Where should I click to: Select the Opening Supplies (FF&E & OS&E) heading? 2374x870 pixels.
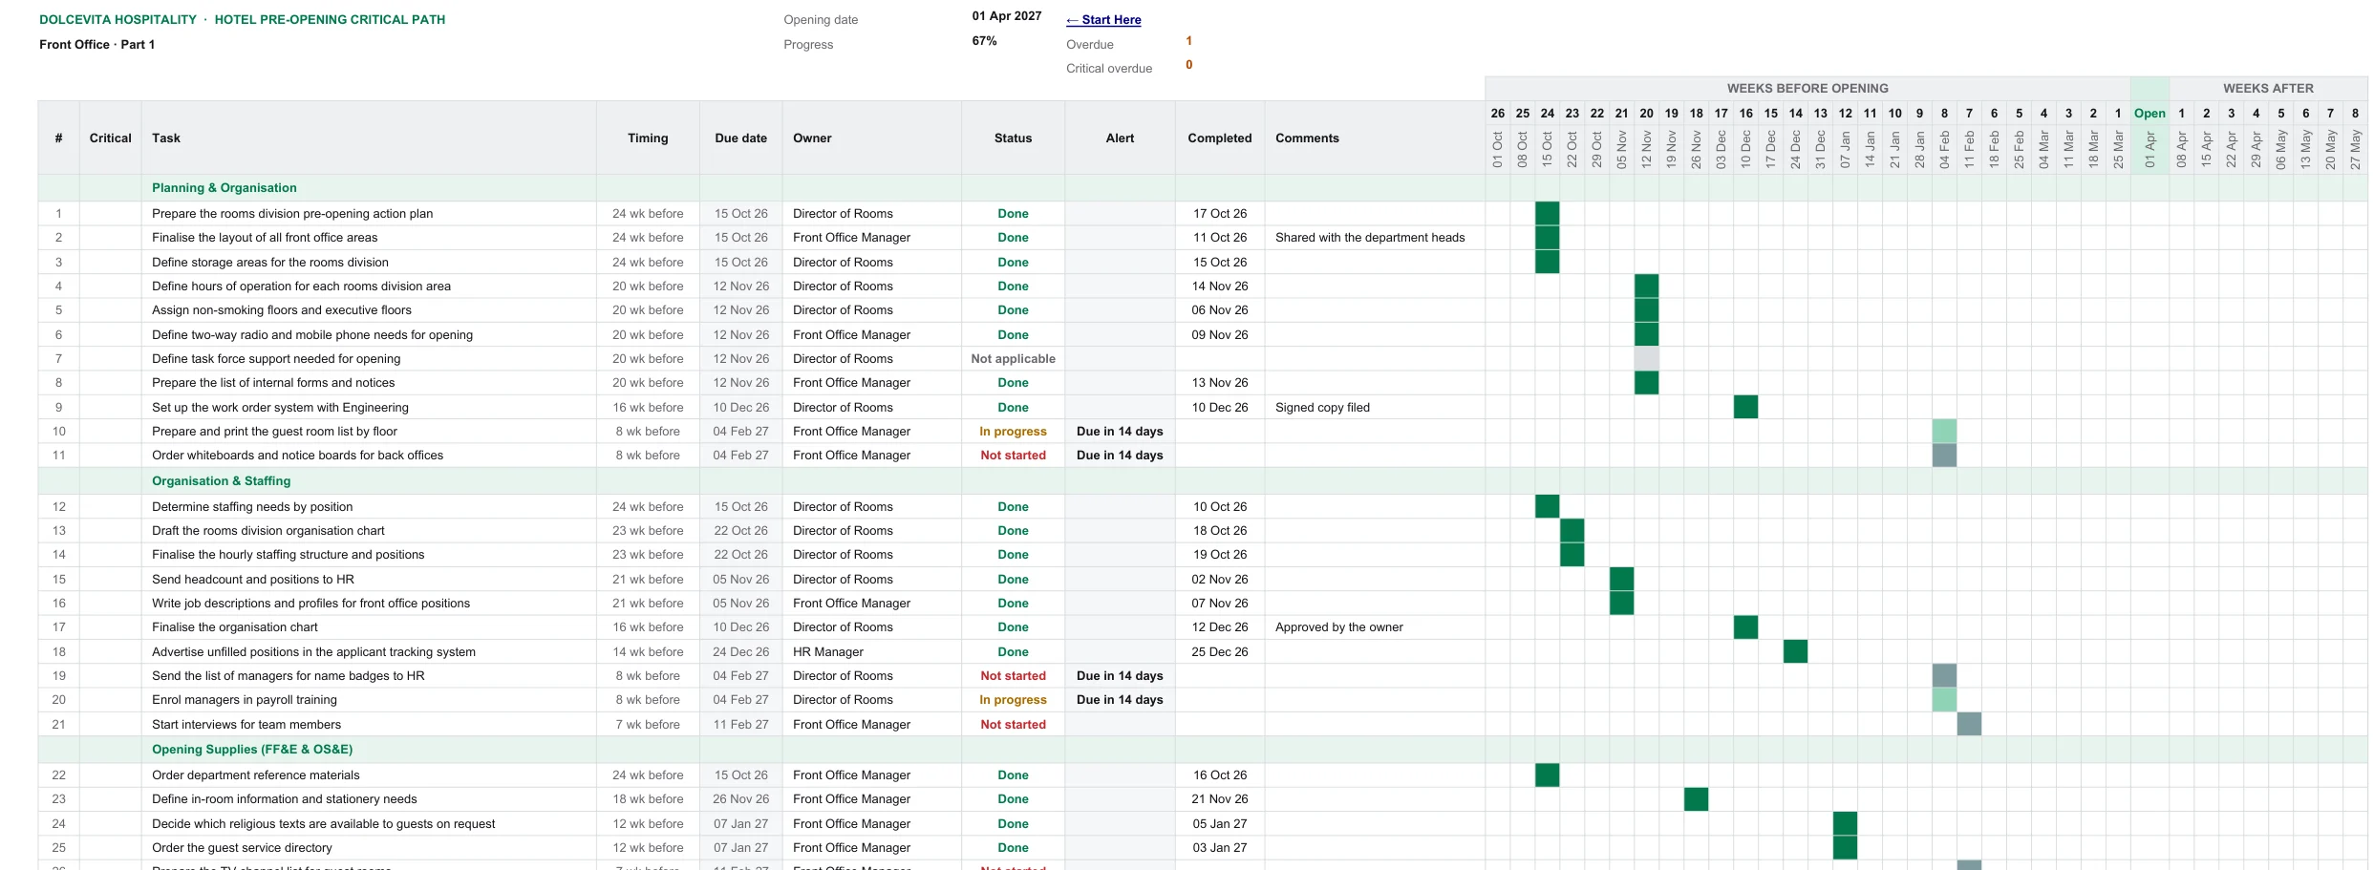pos(252,750)
